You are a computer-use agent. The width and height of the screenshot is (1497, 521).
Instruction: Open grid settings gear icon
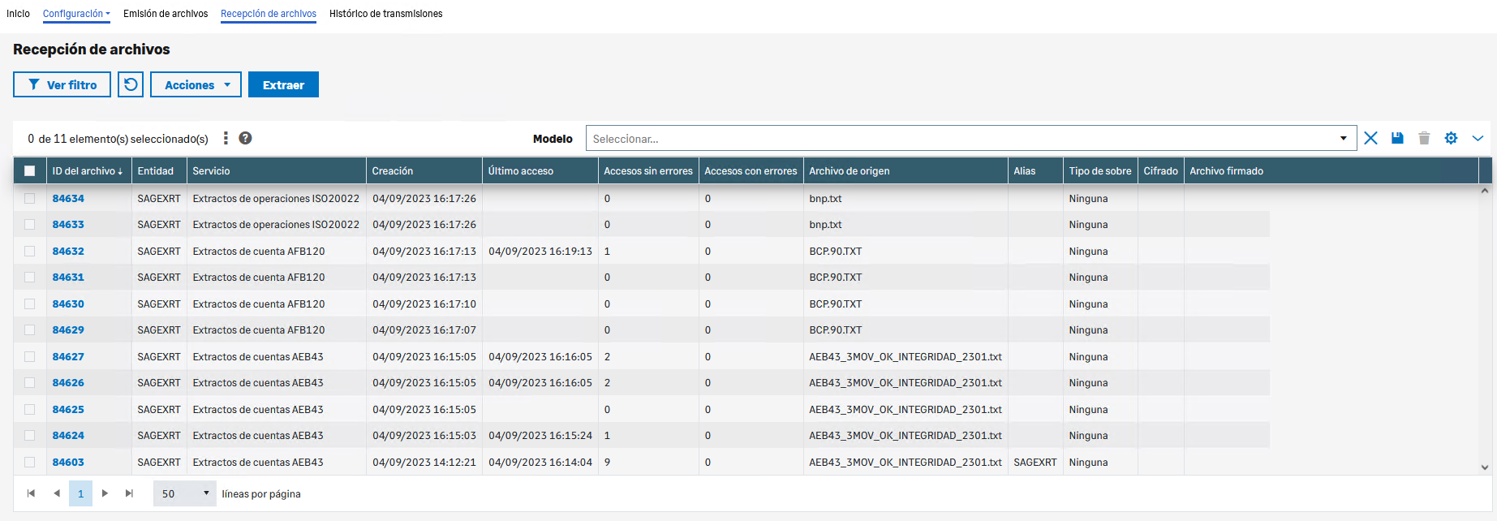coord(1451,138)
